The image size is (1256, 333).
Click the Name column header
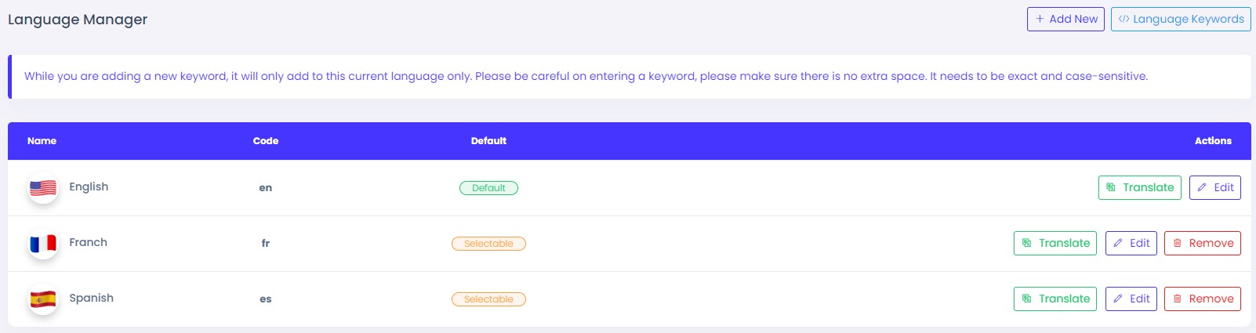tap(42, 141)
